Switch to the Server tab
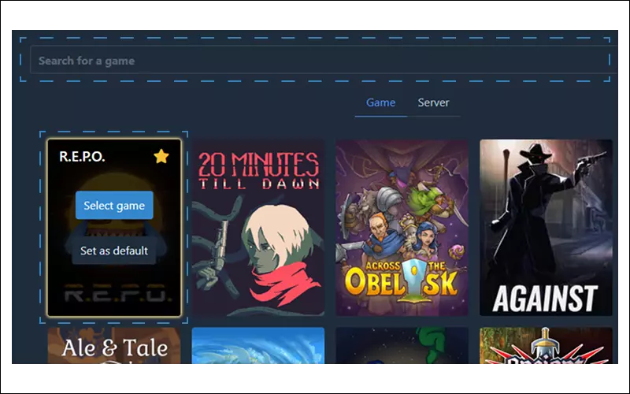The image size is (630, 394). coord(433,102)
